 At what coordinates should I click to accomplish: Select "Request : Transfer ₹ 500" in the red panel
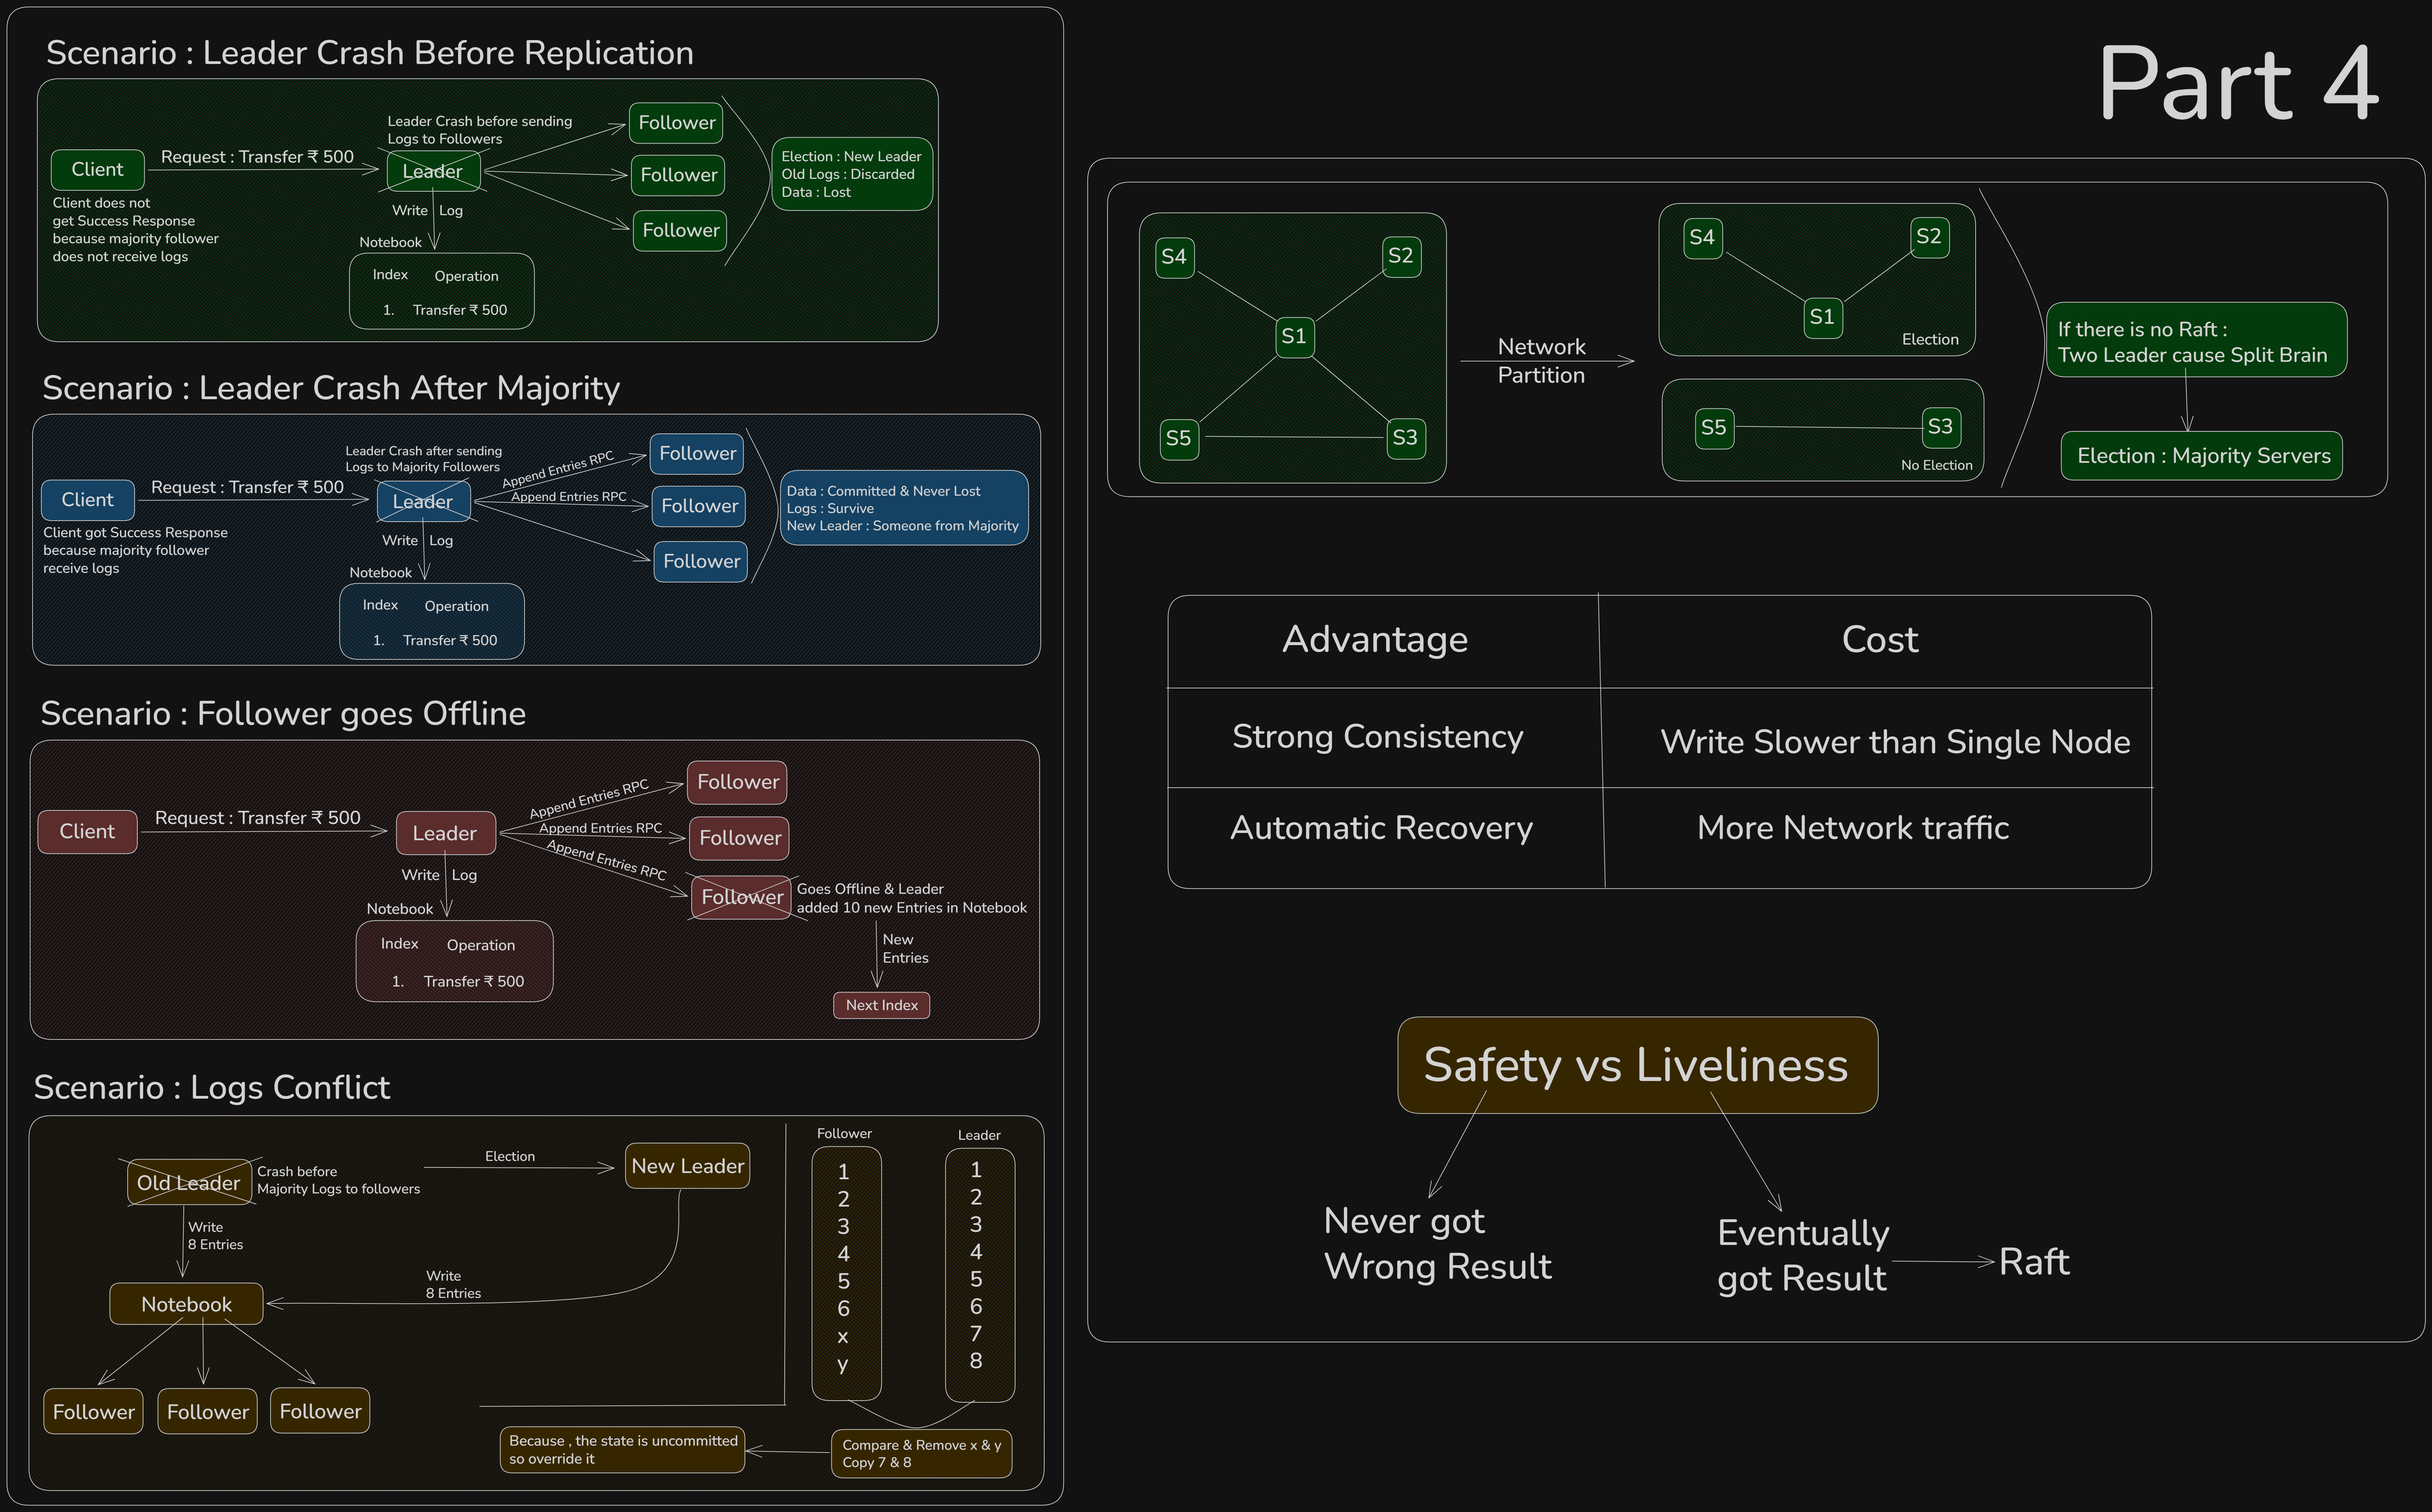coord(258,818)
